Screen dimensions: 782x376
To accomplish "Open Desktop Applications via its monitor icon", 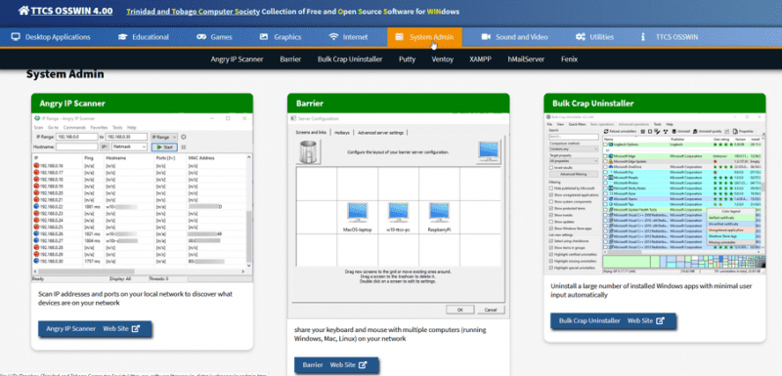I will tap(16, 37).
